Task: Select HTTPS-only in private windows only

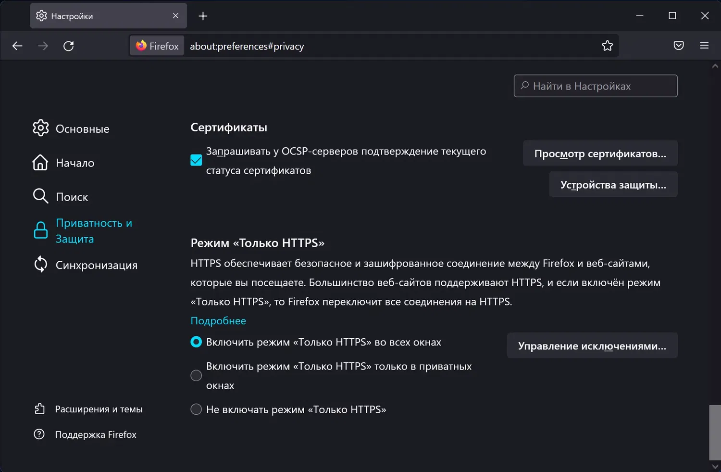Action: coord(196,375)
